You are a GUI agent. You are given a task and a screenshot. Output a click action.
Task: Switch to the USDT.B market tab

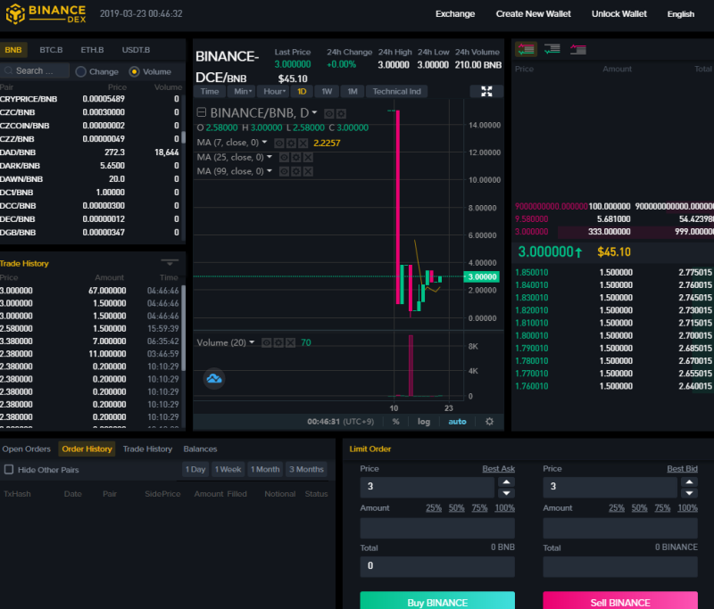click(x=136, y=50)
